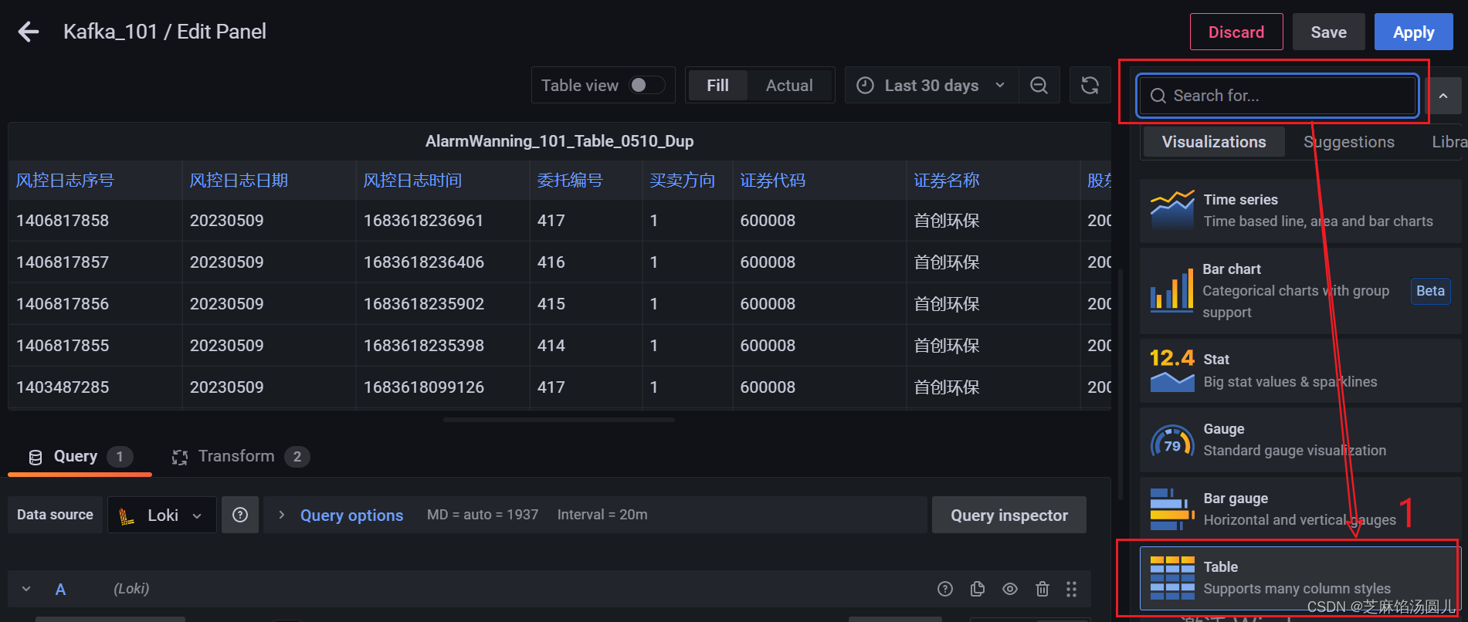Viewport: 1468px width, 622px height.
Task: Choose the Bar gauge visualization
Action: tap(1300, 509)
